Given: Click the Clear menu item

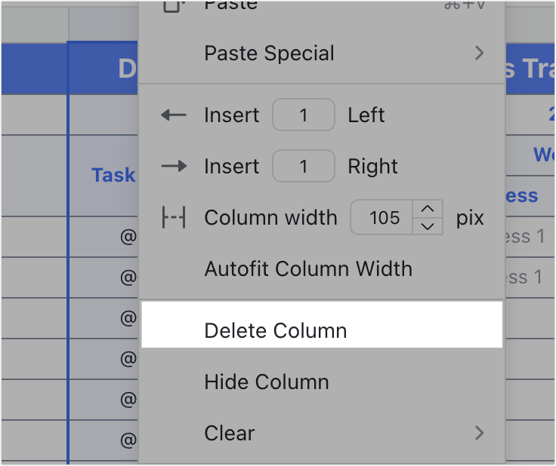Looking at the screenshot, I should tap(322, 433).
